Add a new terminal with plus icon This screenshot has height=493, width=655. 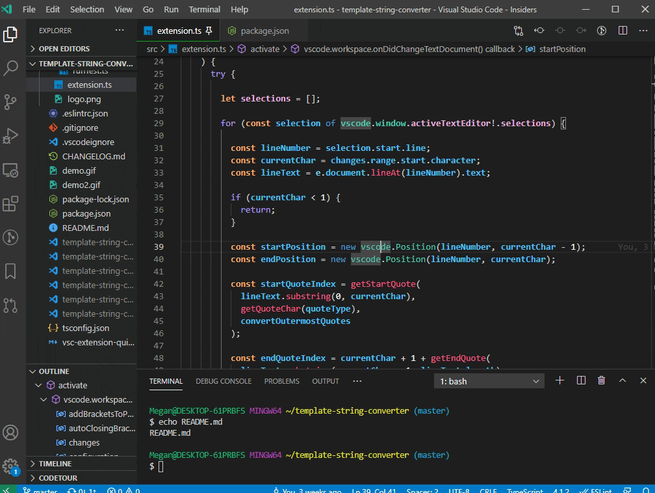pyautogui.click(x=559, y=380)
